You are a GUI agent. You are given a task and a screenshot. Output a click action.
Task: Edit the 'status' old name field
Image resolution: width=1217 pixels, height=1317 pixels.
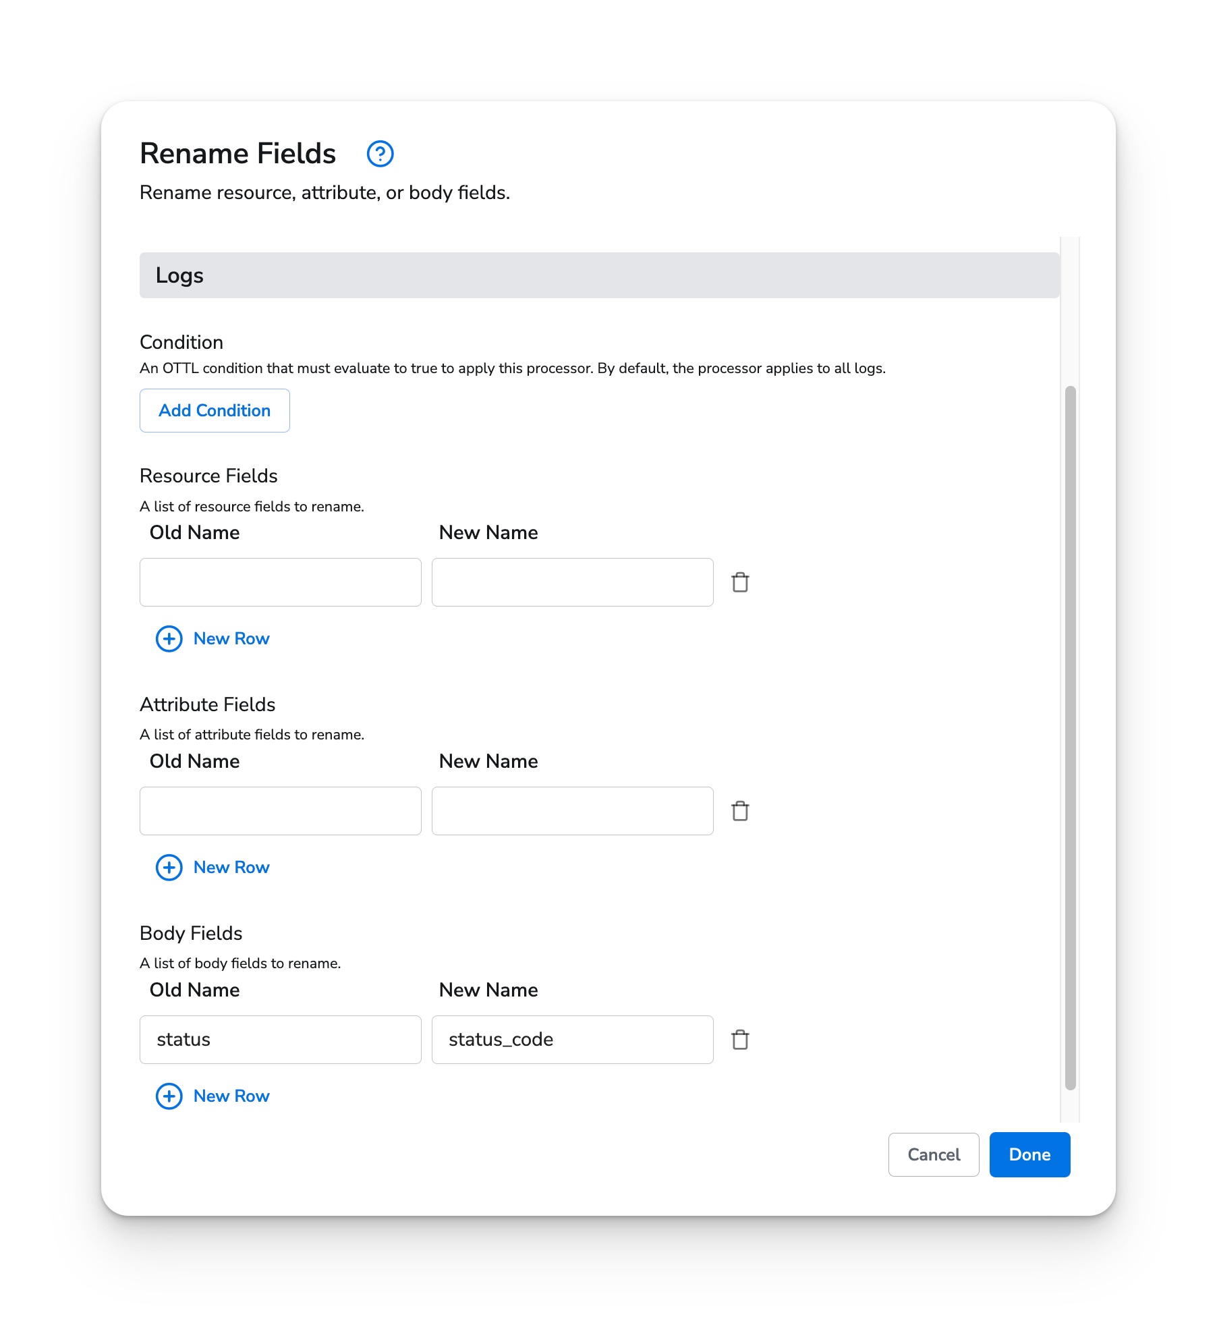click(x=281, y=1040)
